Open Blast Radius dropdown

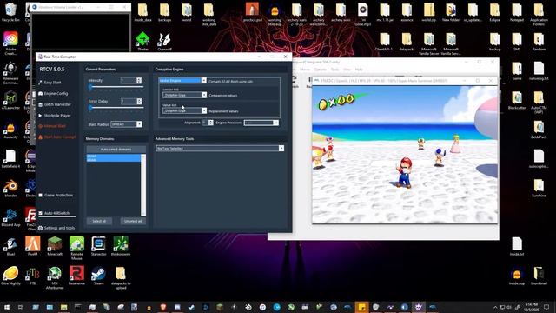pyautogui.click(x=126, y=124)
